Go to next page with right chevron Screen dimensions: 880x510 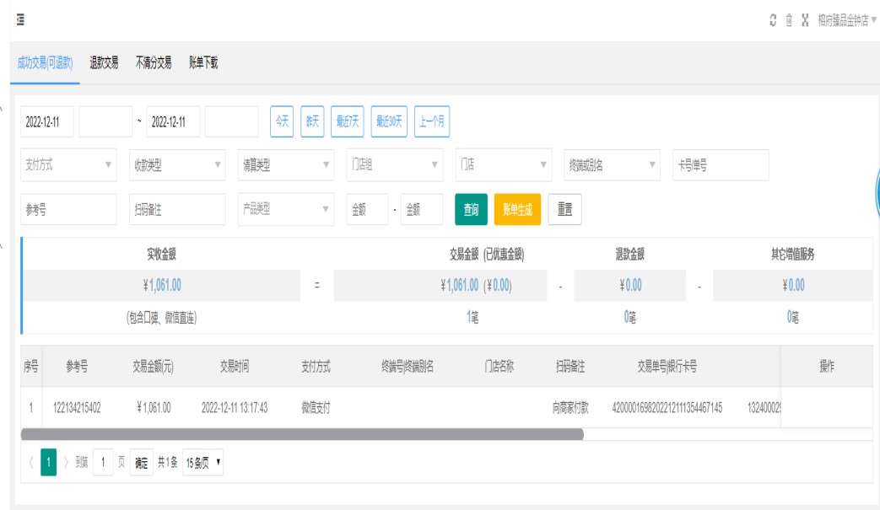(66, 462)
